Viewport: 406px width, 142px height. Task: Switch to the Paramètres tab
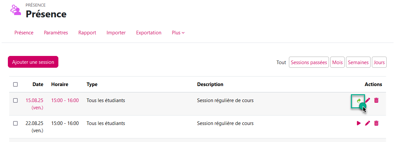coord(56,33)
